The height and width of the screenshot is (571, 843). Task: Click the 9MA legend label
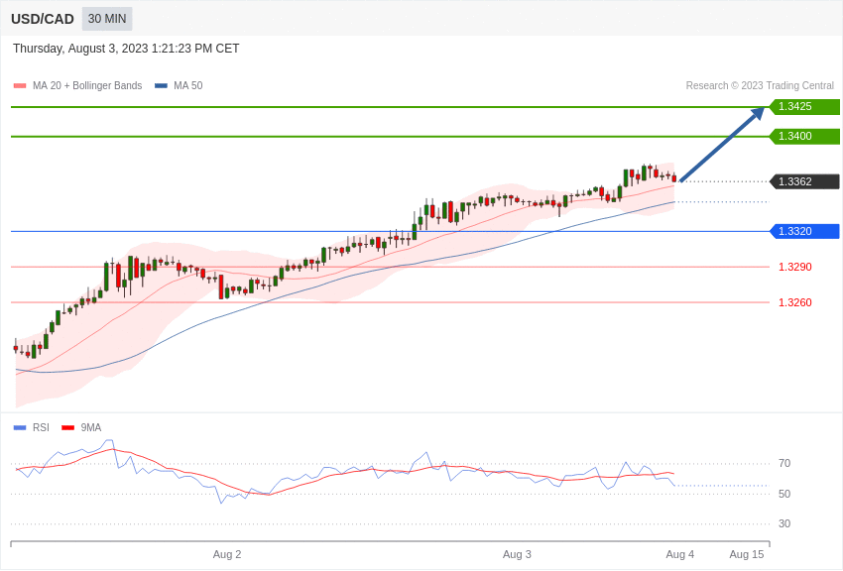click(91, 427)
